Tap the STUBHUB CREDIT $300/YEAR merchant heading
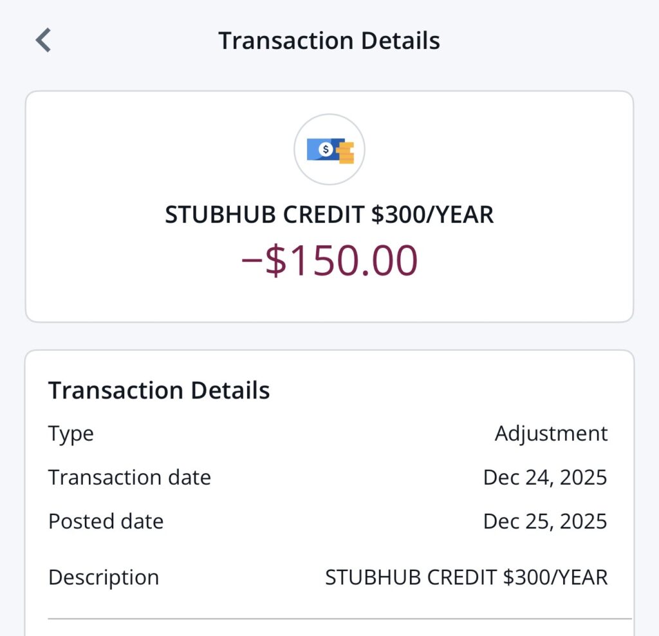The image size is (659, 636). click(329, 214)
